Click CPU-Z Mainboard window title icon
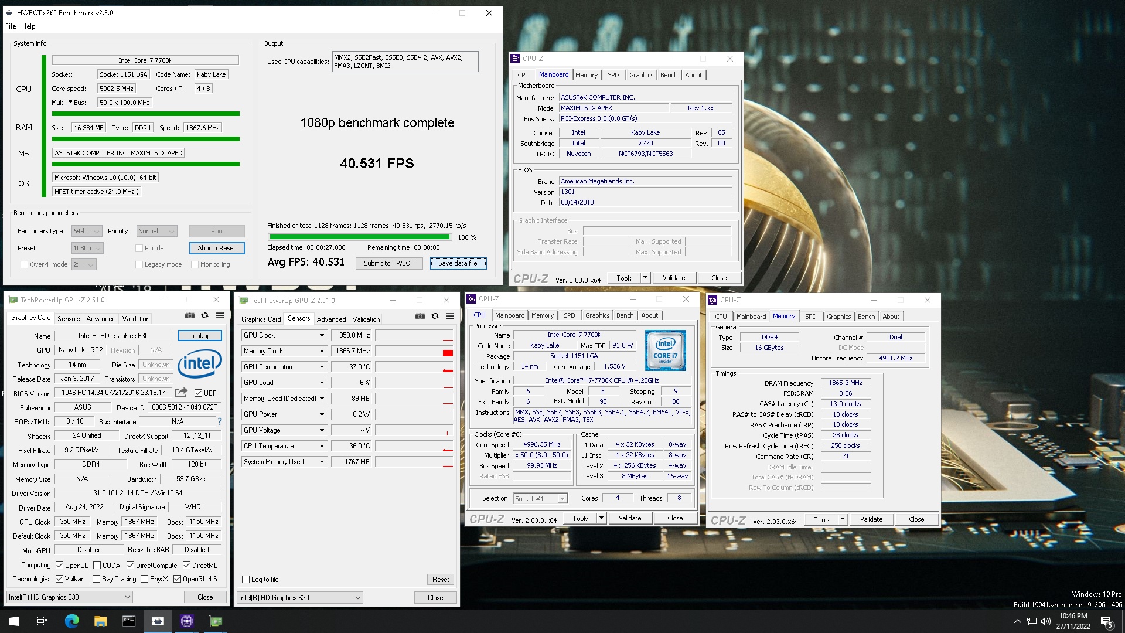1125x633 pixels. click(515, 59)
